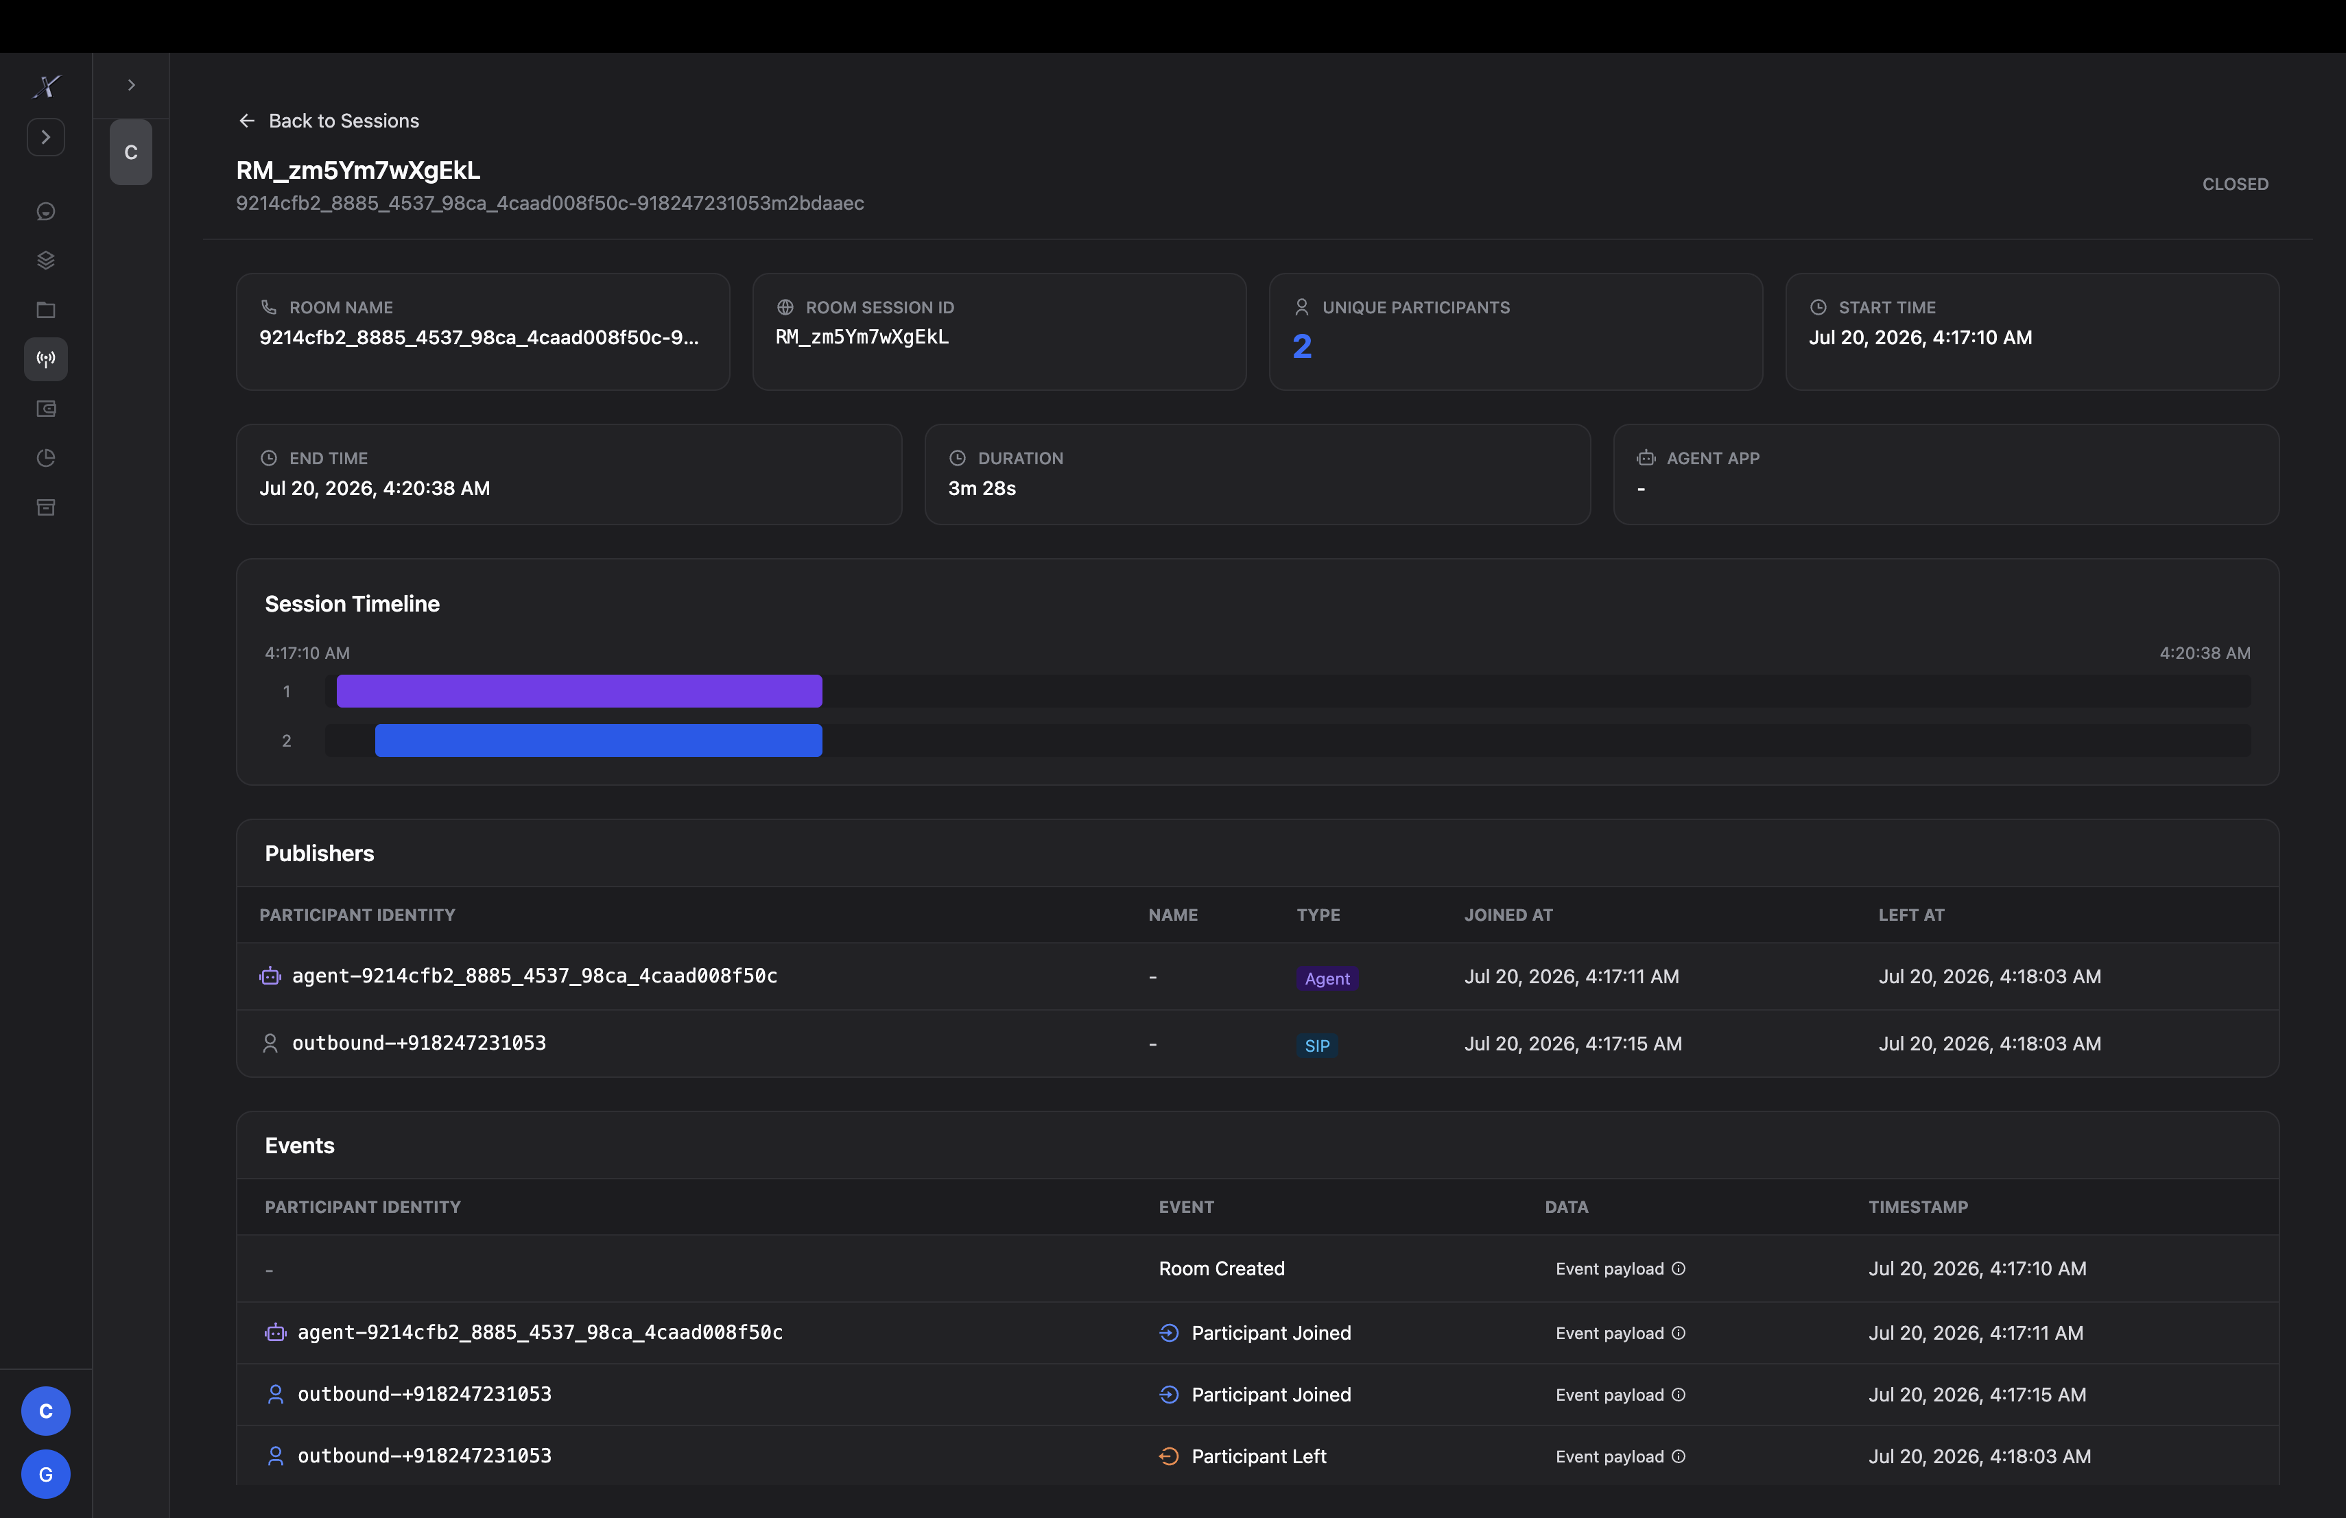Click the person icon in Participant Left row

(x=275, y=1456)
